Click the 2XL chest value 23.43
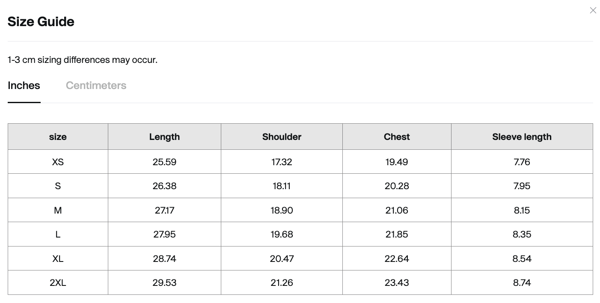600x303 pixels. coord(397,282)
